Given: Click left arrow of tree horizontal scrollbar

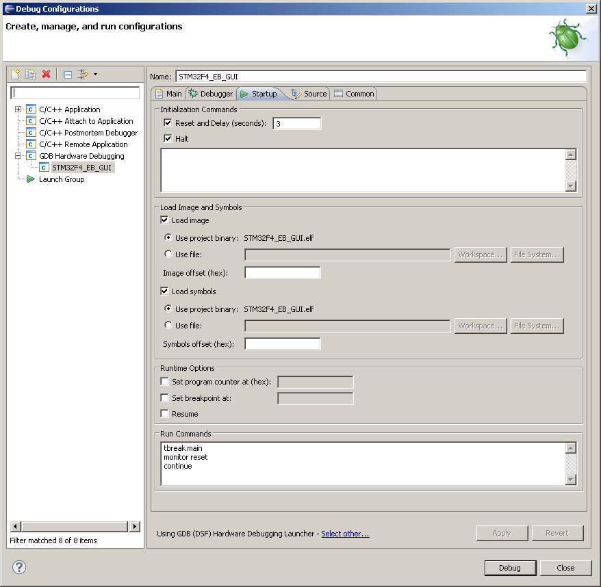Looking at the screenshot, I should [15, 527].
